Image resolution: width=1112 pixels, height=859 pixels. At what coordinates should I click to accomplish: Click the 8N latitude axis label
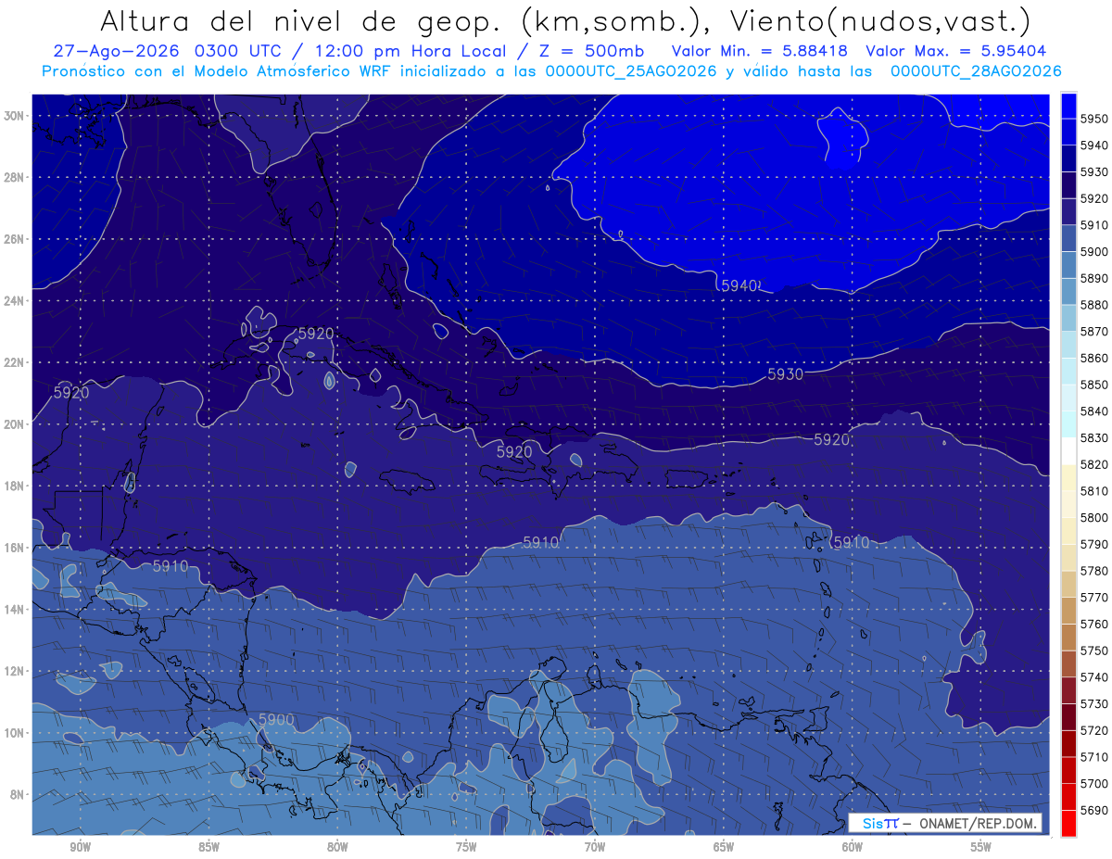[18, 795]
